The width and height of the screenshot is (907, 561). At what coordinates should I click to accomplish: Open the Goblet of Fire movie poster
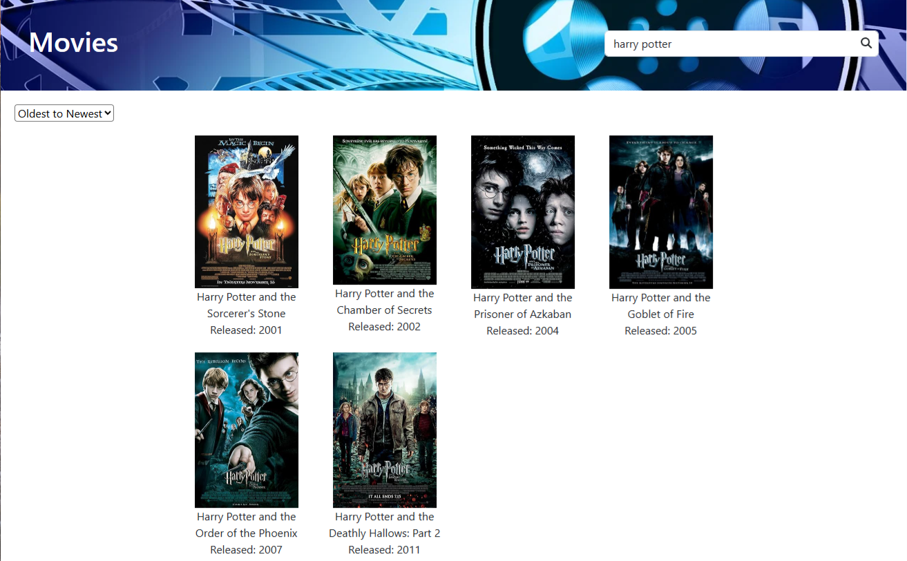tap(661, 212)
